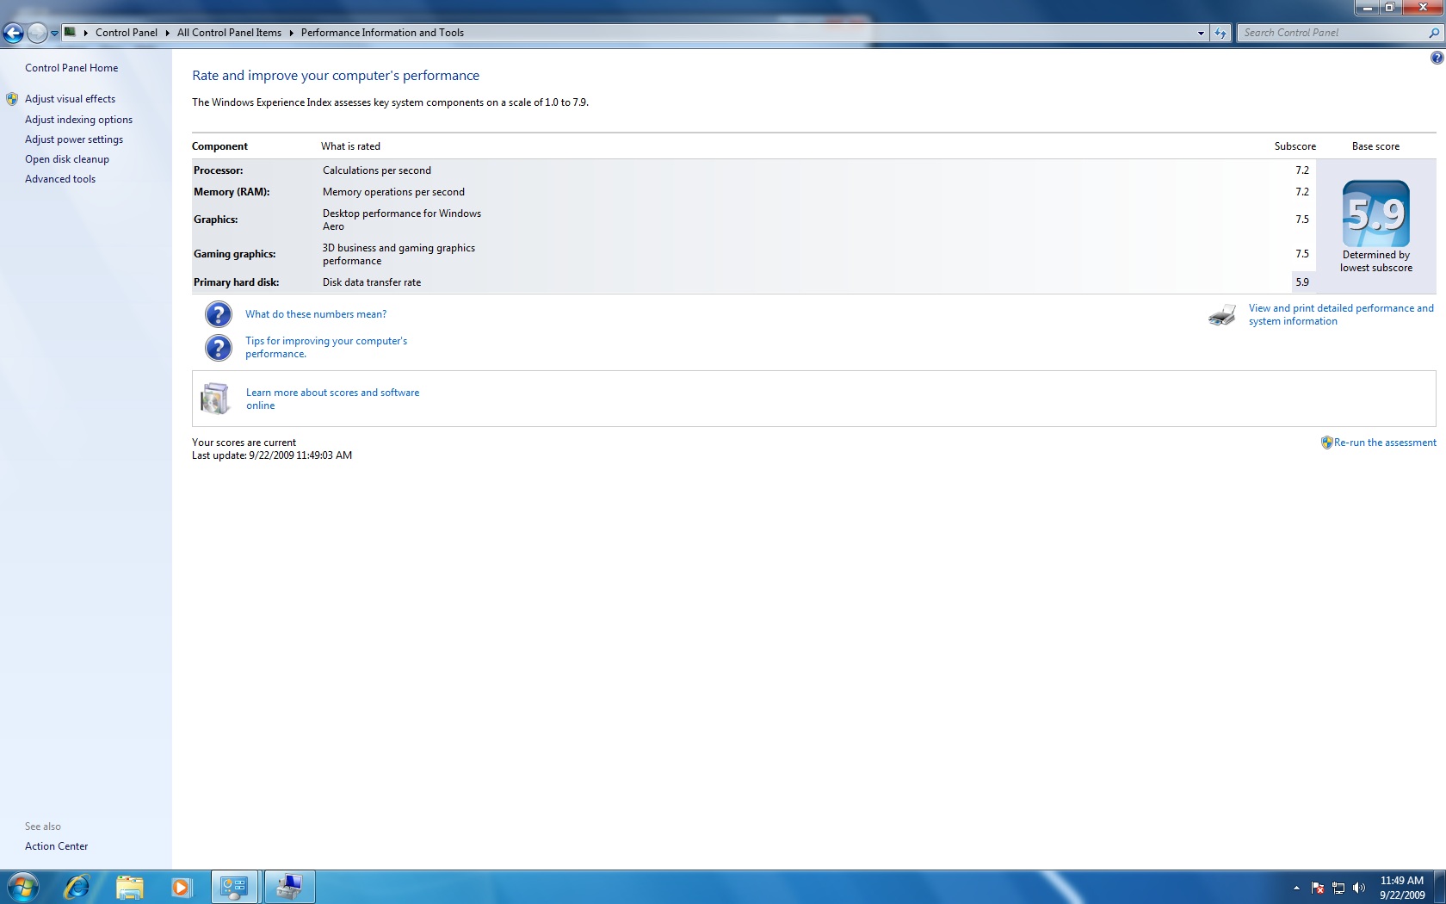This screenshot has height=904, width=1446.
Task: Click the software box icon beside Learn more
Action: click(215, 399)
